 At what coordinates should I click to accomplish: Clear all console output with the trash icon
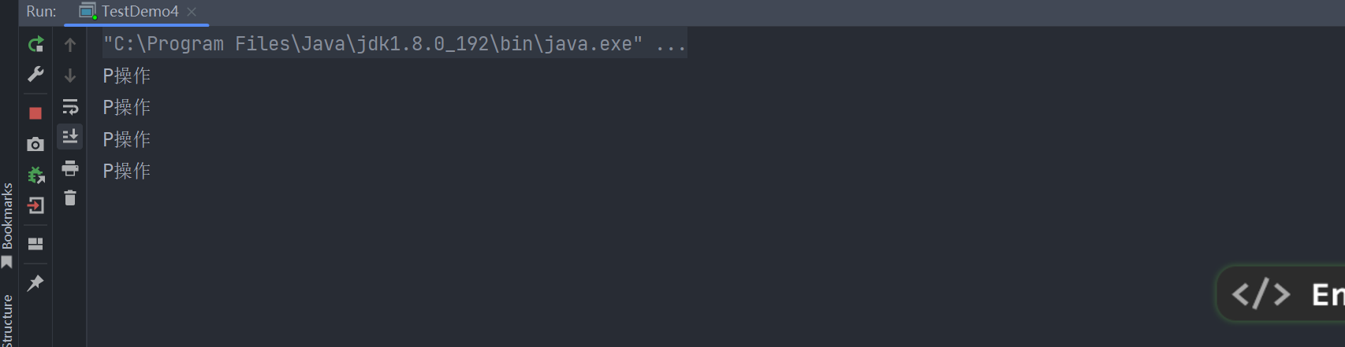[70, 197]
